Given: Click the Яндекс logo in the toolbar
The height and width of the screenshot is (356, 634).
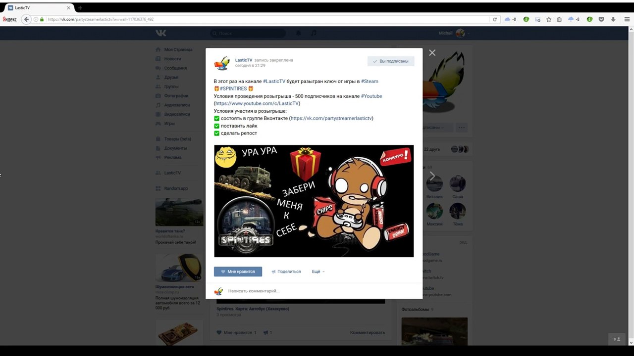Looking at the screenshot, I should 10,19.
